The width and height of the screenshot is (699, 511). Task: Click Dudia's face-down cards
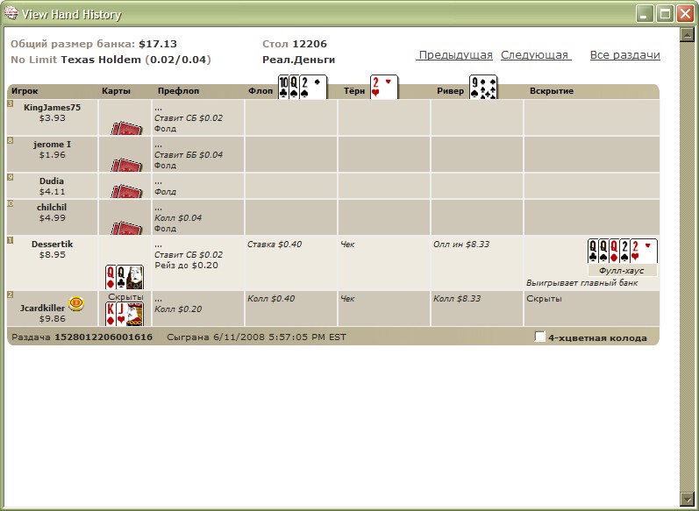(125, 191)
